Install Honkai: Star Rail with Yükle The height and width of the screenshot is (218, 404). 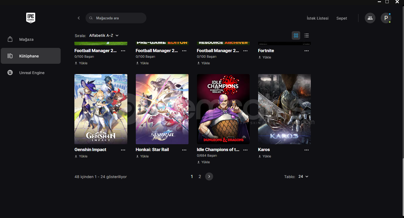coord(142,156)
